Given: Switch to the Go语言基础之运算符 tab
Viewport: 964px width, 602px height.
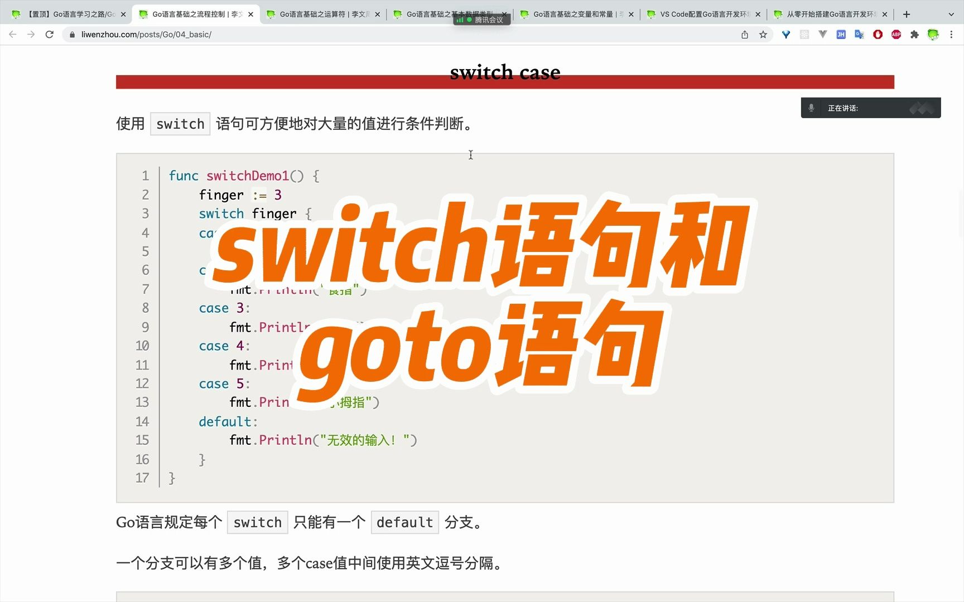Looking at the screenshot, I should tap(322, 14).
